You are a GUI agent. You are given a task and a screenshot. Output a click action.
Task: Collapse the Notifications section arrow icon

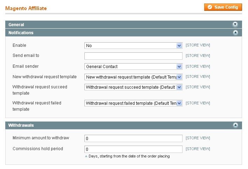[x=235, y=32]
